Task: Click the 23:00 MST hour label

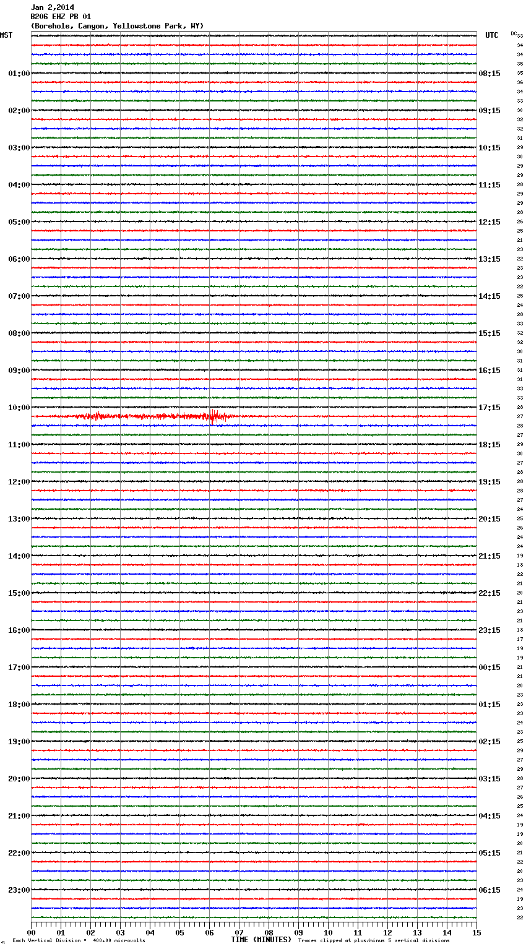Action: pos(19,890)
